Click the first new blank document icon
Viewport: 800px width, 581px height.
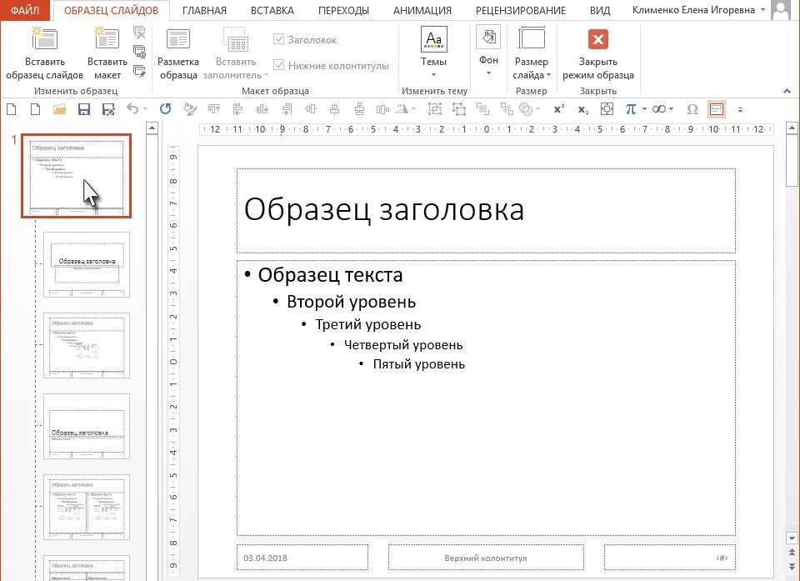[x=11, y=108]
